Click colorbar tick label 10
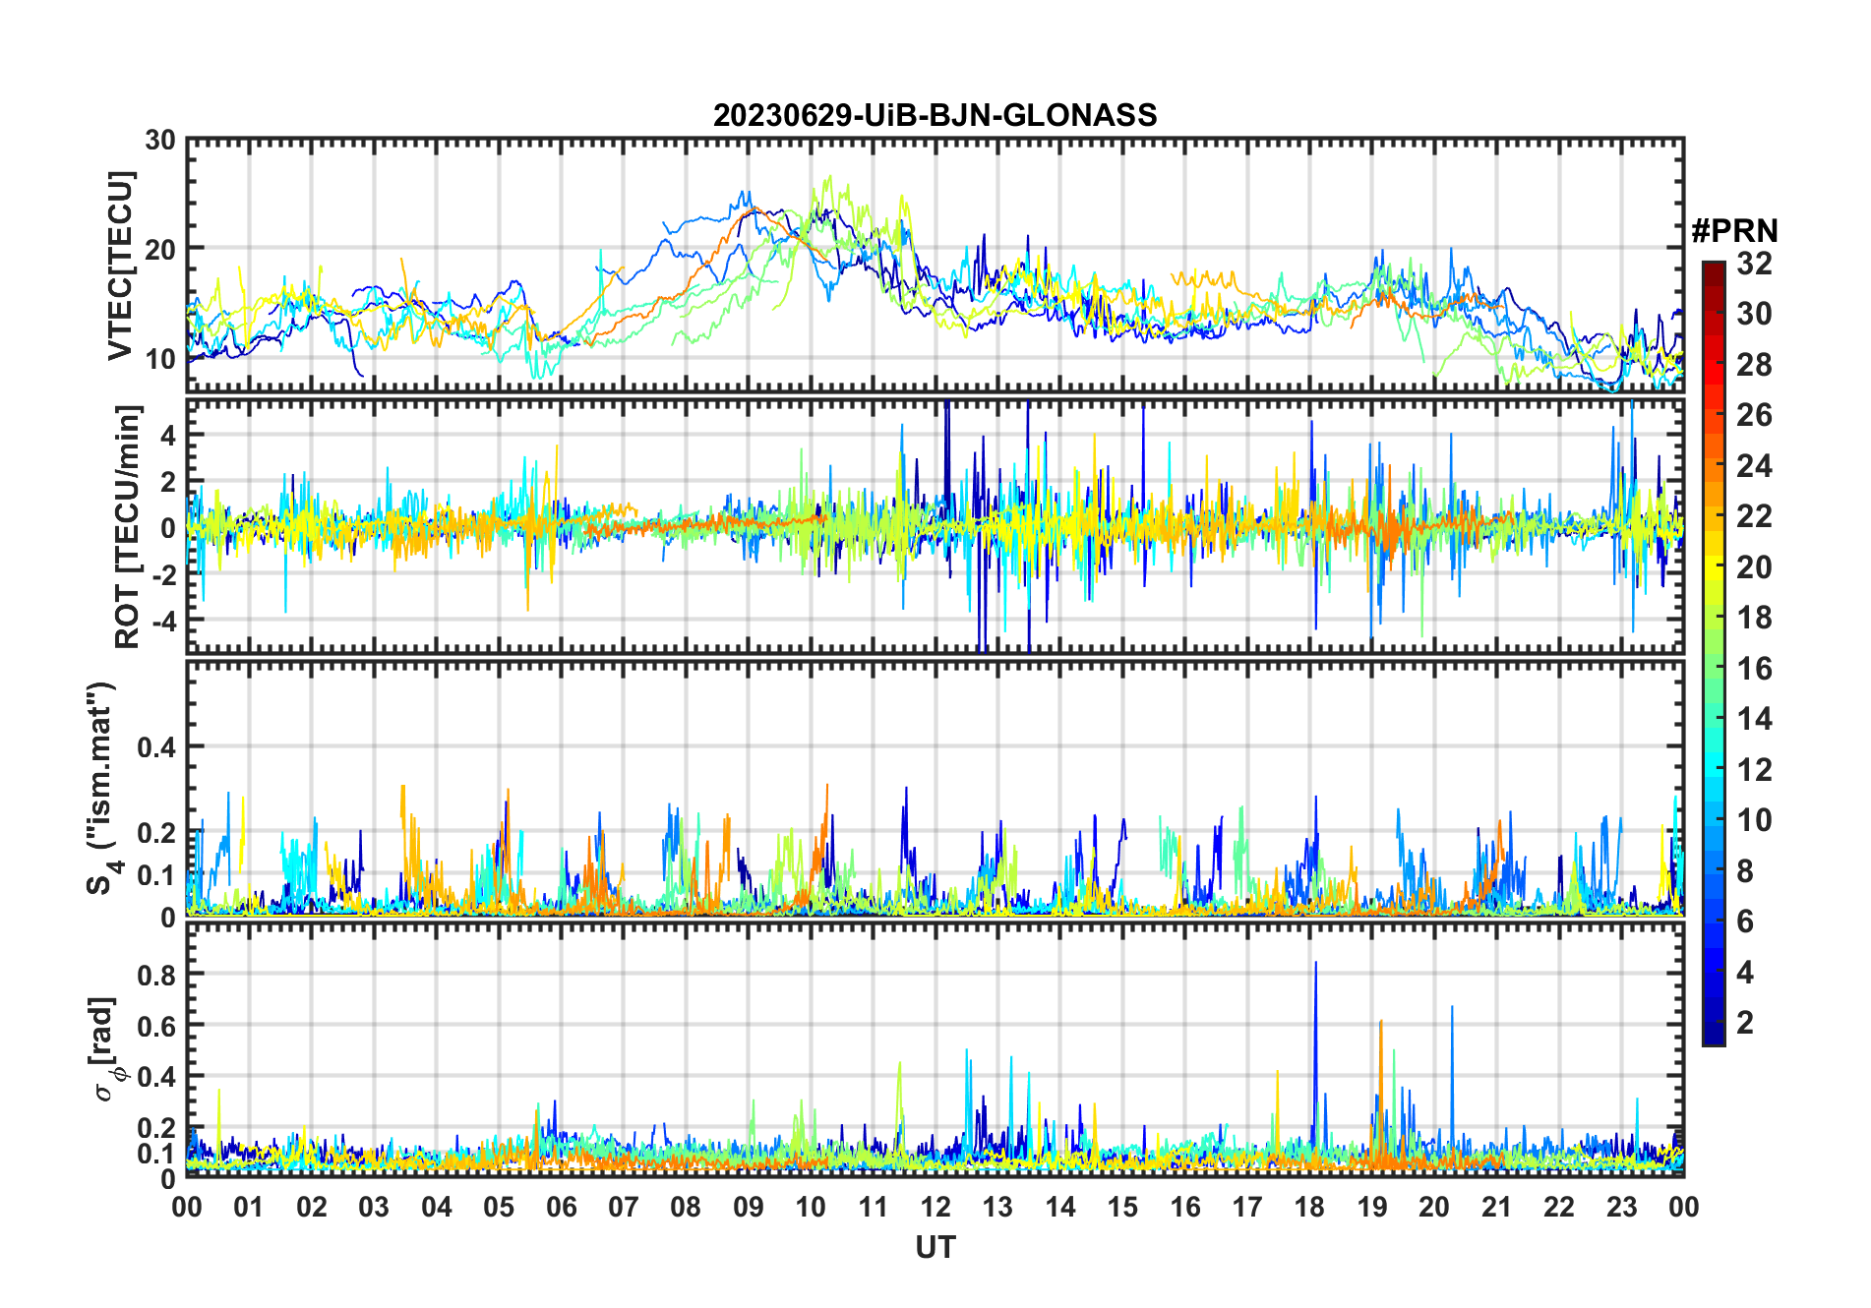Image resolution: width=1871 pixels, height=1308 pixels. click(x=1754, y=820)
